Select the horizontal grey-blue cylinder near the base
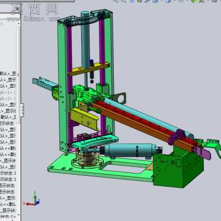 pyautogui.click(x=130, y=151)
